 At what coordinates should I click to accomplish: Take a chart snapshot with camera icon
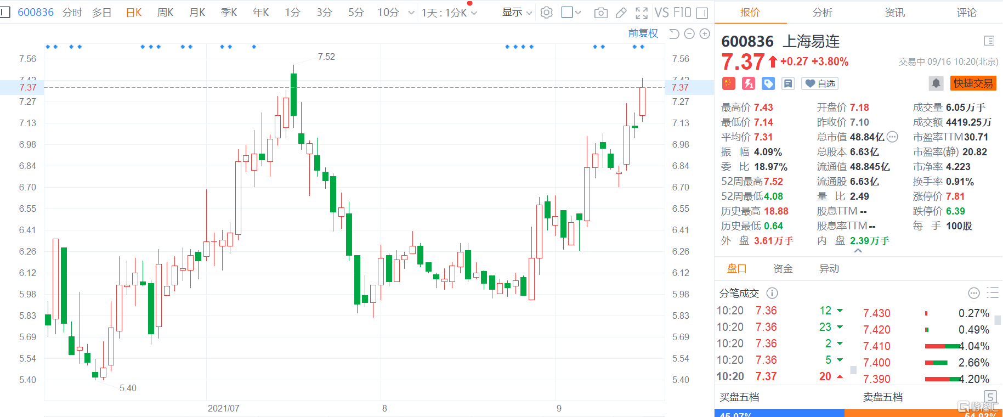601,13
